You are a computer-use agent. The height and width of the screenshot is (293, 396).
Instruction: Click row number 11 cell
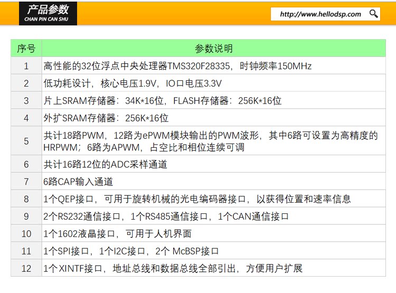click(x=26, y=251)
